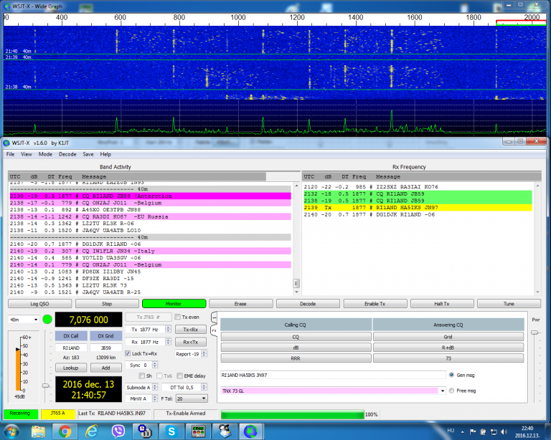The height and width of the screenshot is (440, 551).
Task: Open the Mode menu
Action: 45,154
